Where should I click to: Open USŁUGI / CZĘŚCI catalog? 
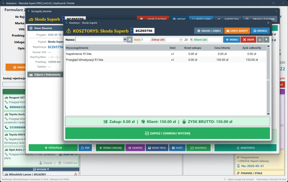pos(209,31)
